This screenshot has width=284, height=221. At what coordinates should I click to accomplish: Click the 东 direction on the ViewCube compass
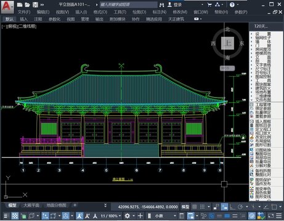pos(241,44)
